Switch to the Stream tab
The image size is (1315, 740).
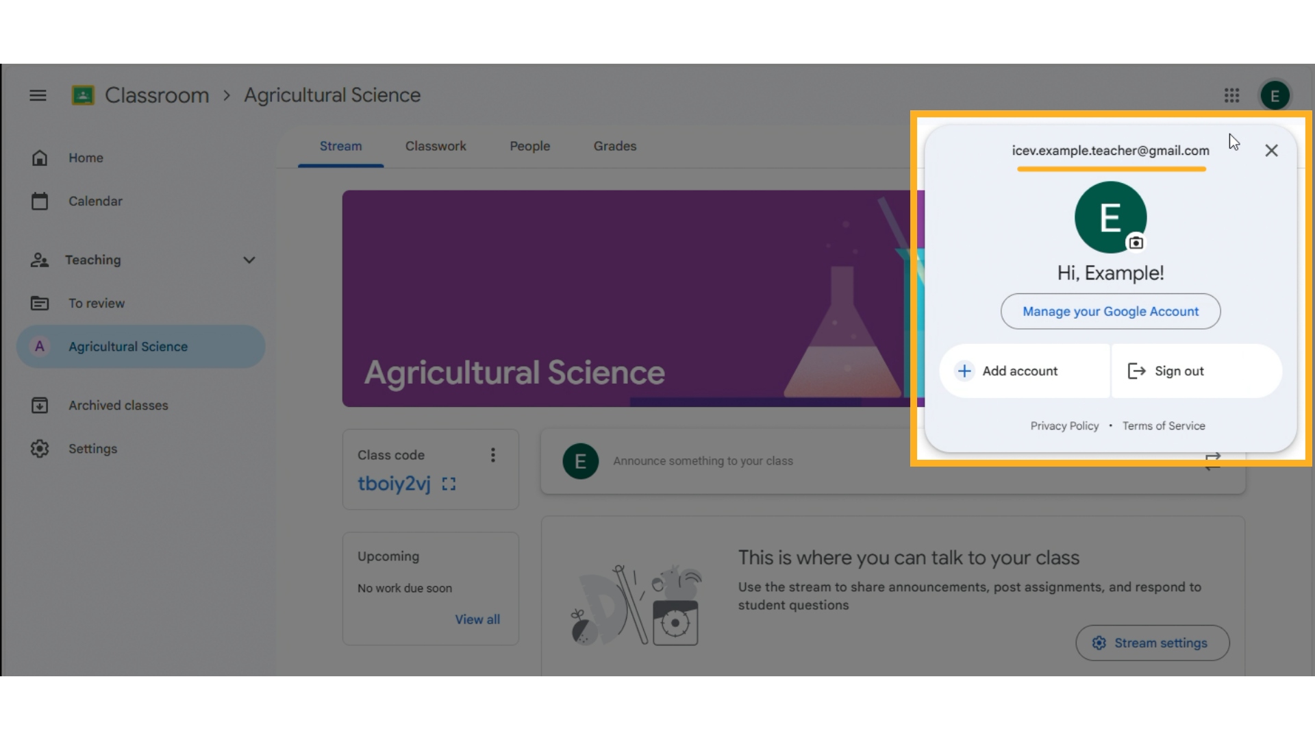click(x=340, y=146)
